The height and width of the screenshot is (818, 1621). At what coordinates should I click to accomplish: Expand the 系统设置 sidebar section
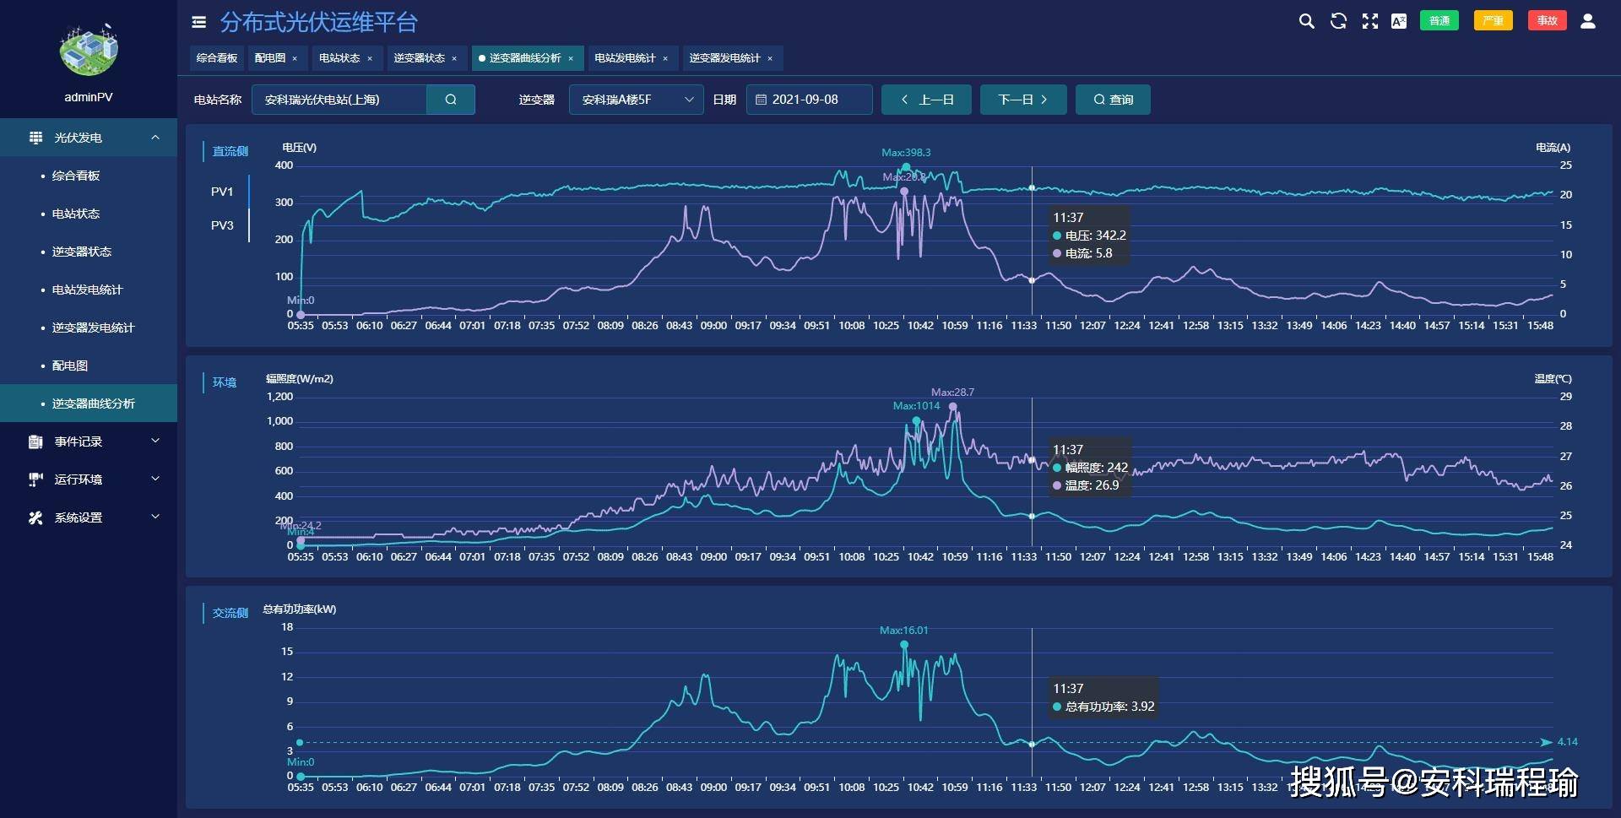pyautogui.click(x=155, y=517)
